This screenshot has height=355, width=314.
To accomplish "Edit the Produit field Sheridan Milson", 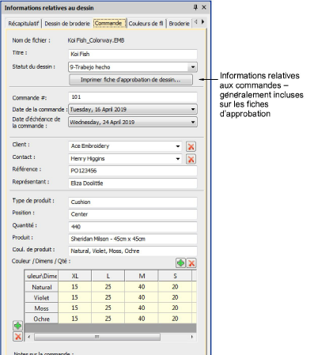I will pos(133,239).
